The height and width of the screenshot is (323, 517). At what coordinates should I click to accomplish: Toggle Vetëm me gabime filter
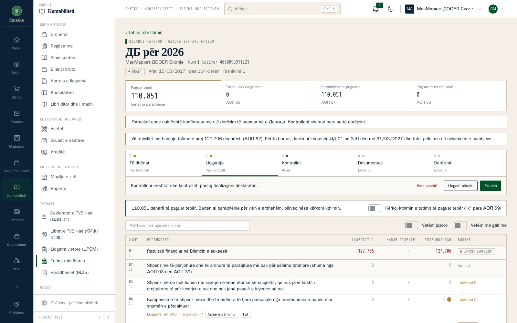coord(460,225)
